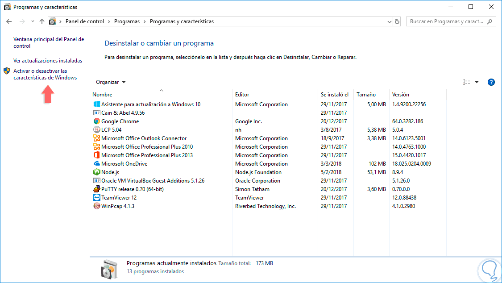Select Microsoft OneDrive program row

[268, 163]
